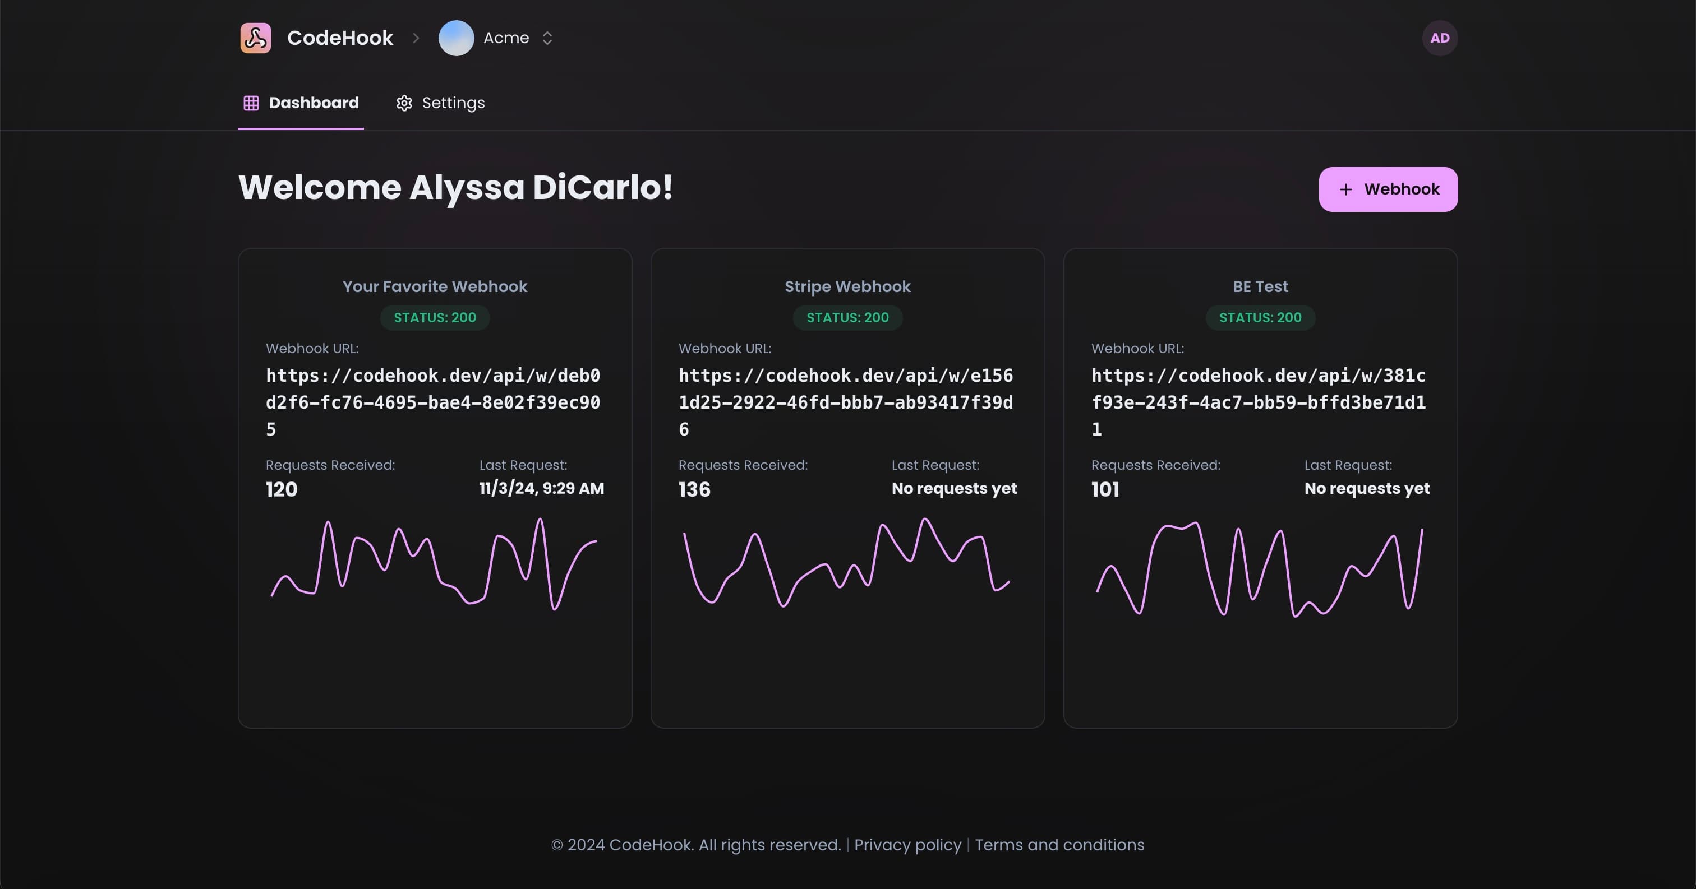Screen dimensions: 1696x889
Task: Click the Acme organization avatar
Action: [x=457, y=38]
